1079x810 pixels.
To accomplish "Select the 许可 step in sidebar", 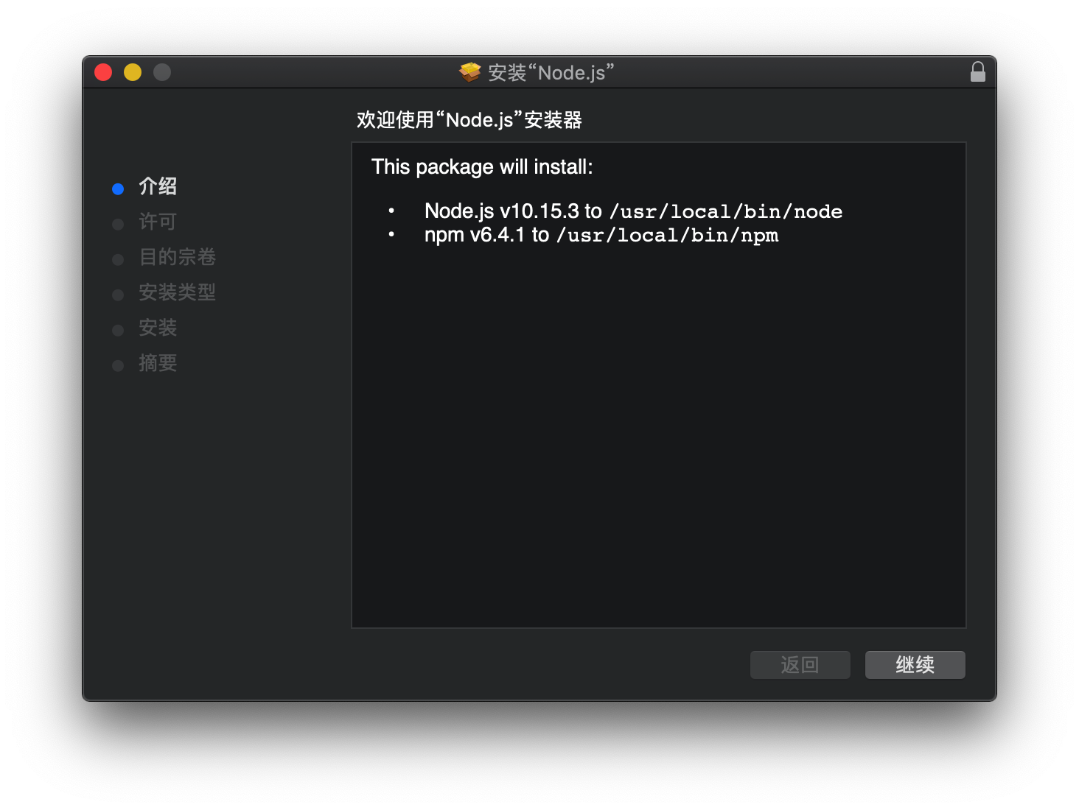I will pyautogui.click(x=158, y=222).
